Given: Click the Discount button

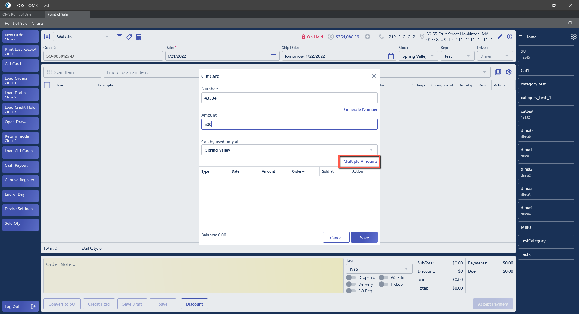Looking at the screenshot, I should [x=195, y=304].
